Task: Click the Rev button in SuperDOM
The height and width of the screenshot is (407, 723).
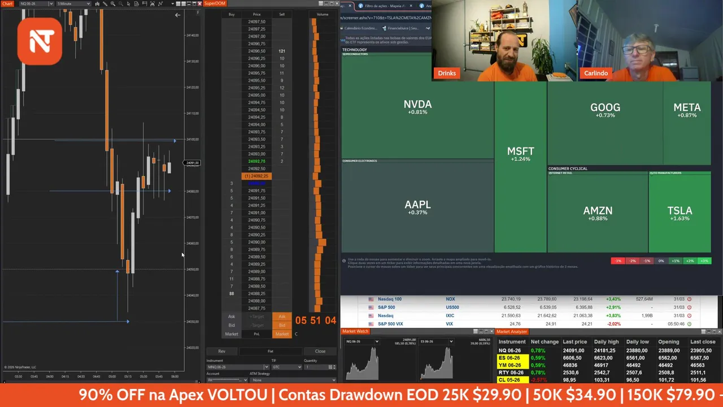Action: (222, 351)
